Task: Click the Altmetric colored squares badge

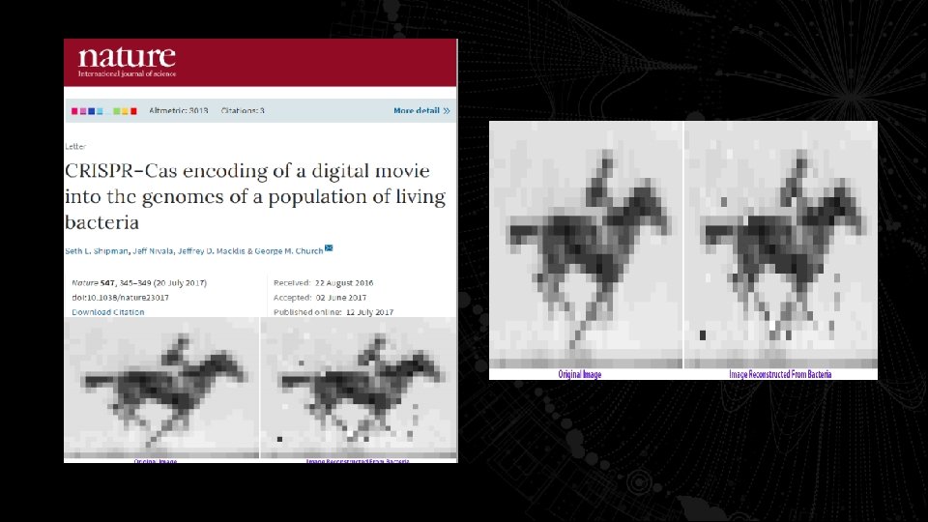Action: pos(104,111)
